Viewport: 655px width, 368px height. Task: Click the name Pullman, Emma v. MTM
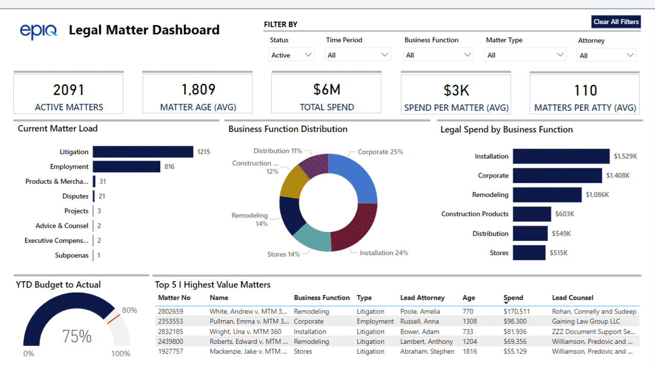coord(249,321)
